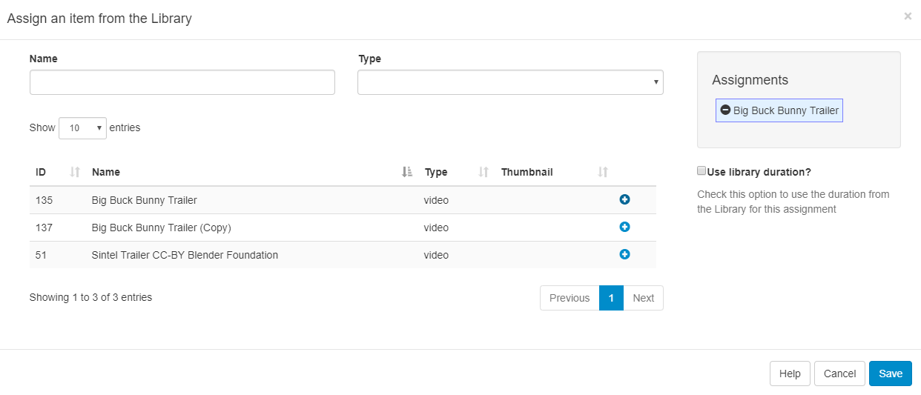Focus the Name filter text field
The width and height of the screenshot is (921, 395).
click(x=182, y=82)
